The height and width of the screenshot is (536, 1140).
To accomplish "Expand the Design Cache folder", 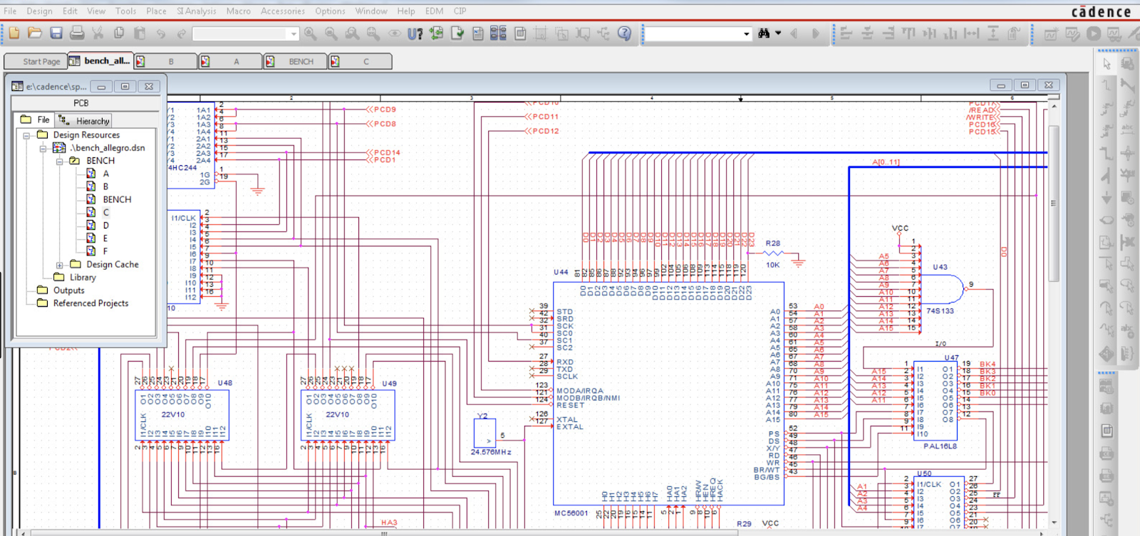I will tap(60, 265).
